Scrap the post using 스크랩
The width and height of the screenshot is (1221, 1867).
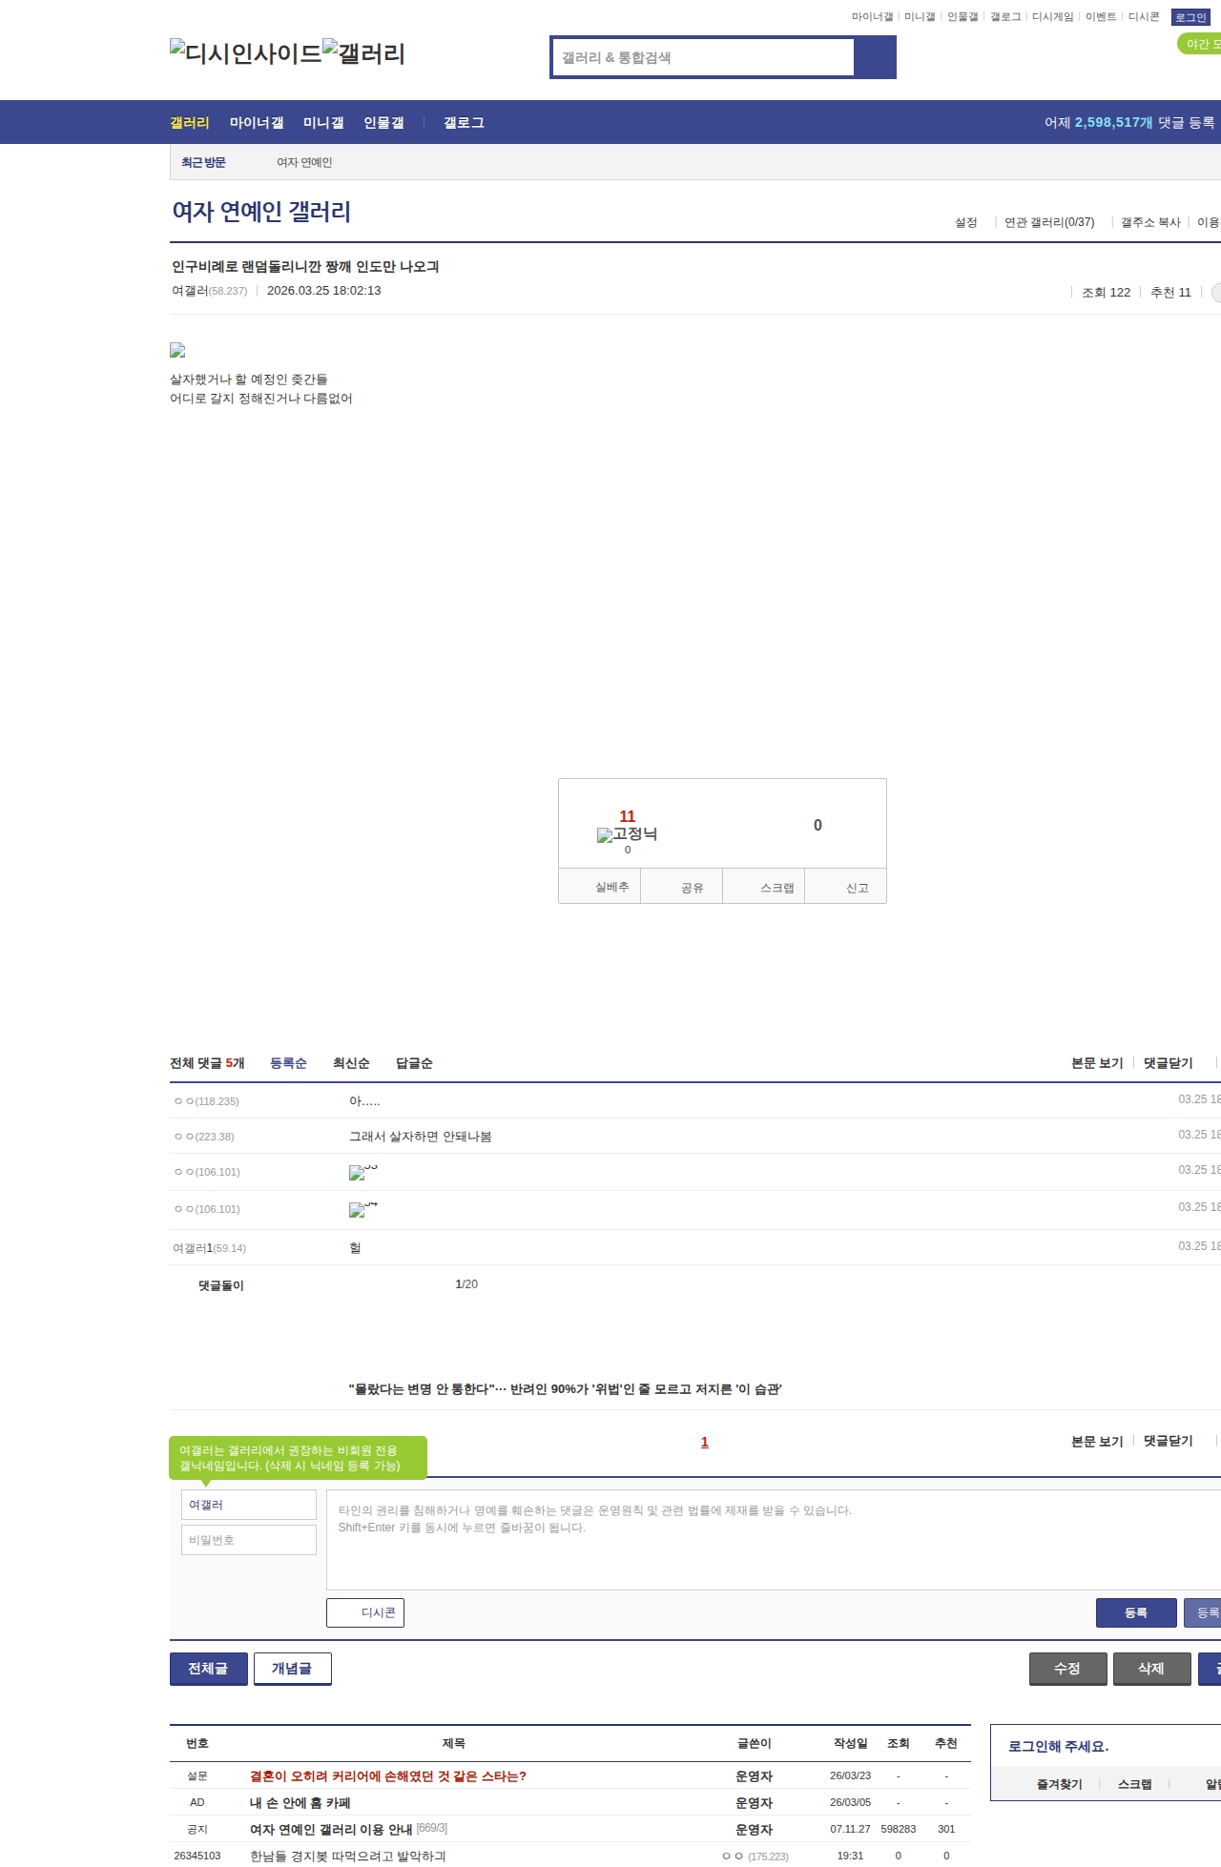764,887
